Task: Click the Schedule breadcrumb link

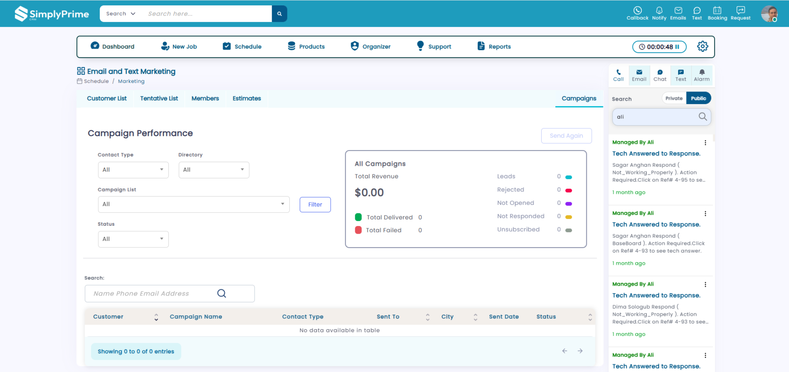Action: click(x=96, y=81)
